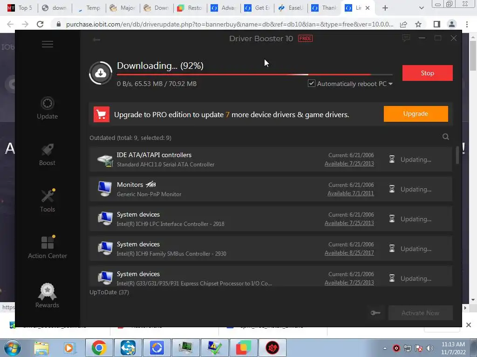Open the feedback chat icon in title bar
This screenshot has width=477, height=357.
406,38
